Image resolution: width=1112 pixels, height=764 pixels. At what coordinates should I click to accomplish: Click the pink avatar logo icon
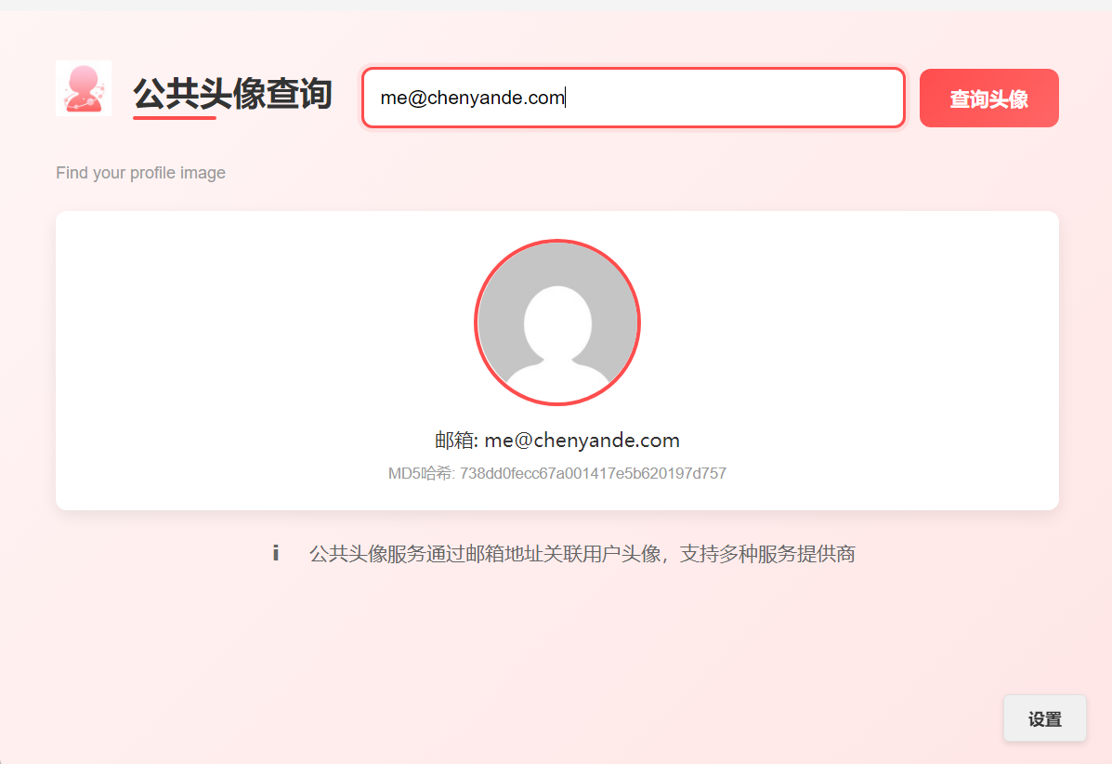[84, 88]
